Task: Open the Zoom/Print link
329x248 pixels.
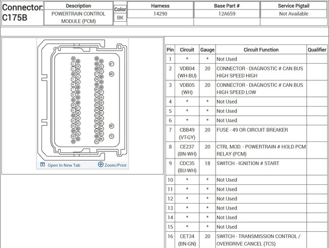Action: point(115,165)
